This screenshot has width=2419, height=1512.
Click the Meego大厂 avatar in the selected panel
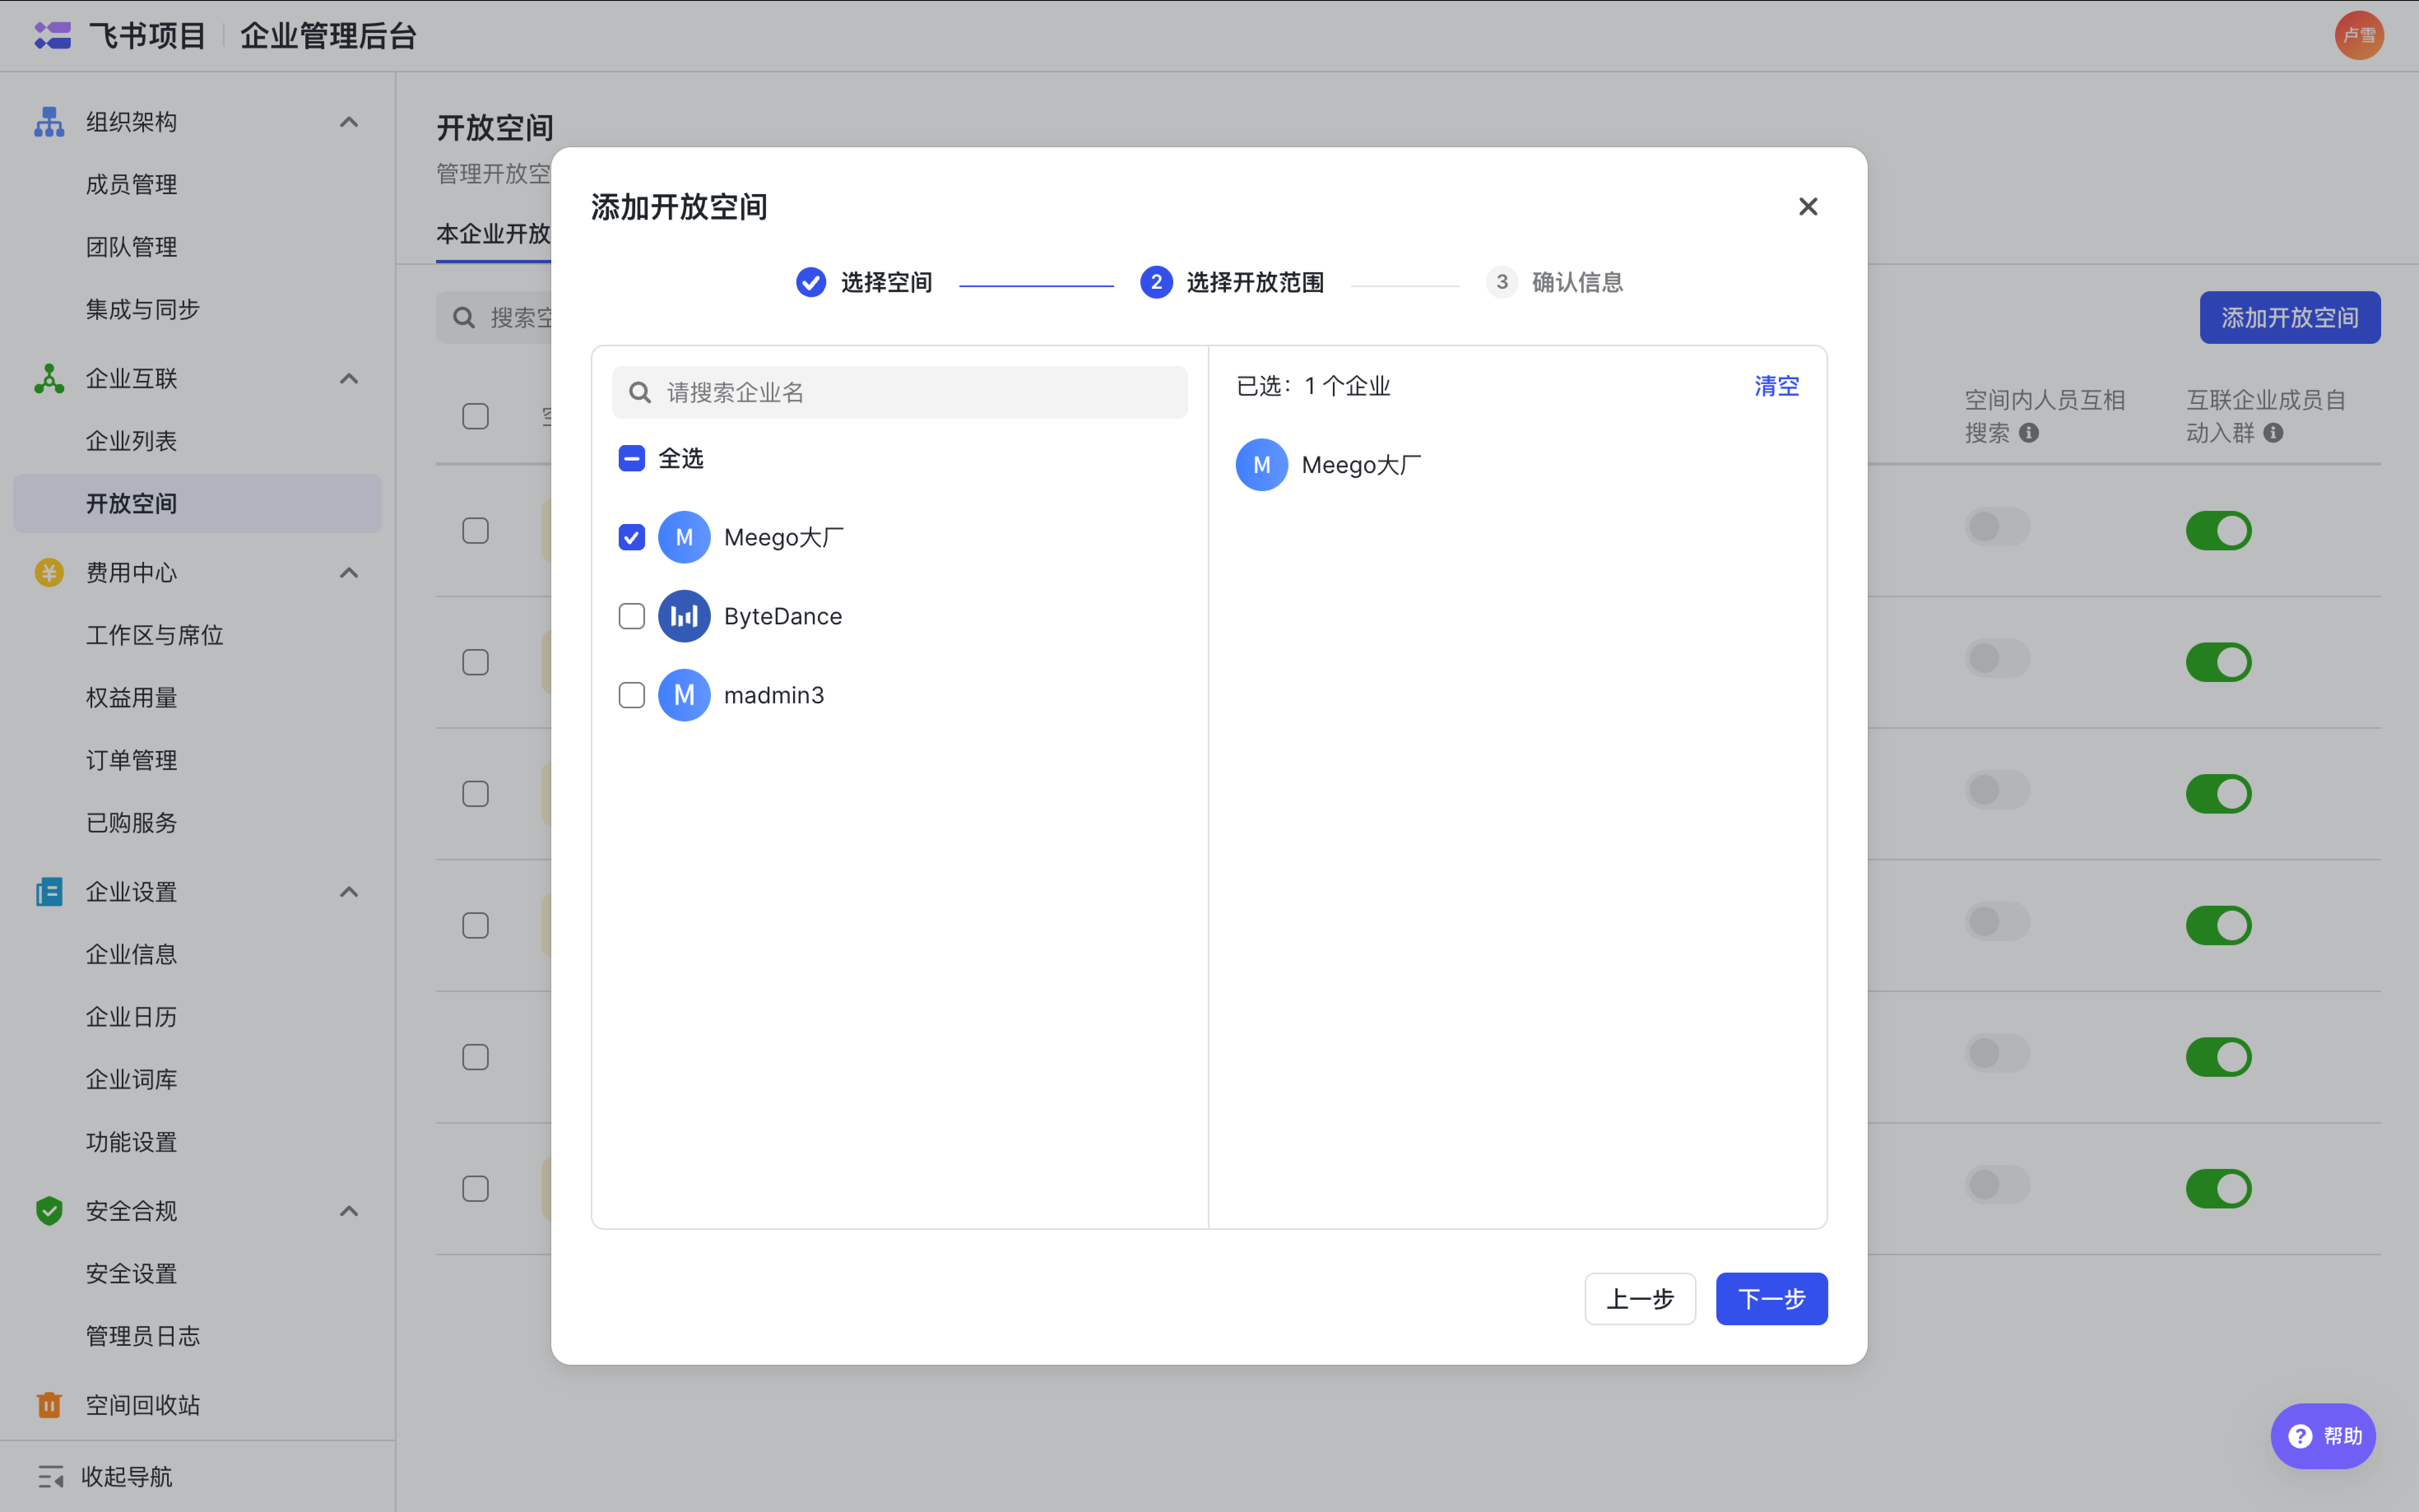1262,465
